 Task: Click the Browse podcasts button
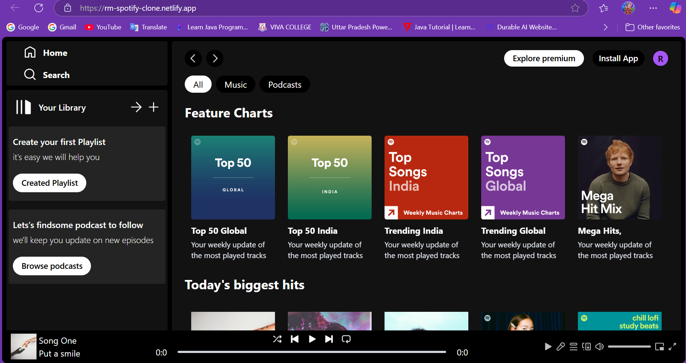coord(52,266)
